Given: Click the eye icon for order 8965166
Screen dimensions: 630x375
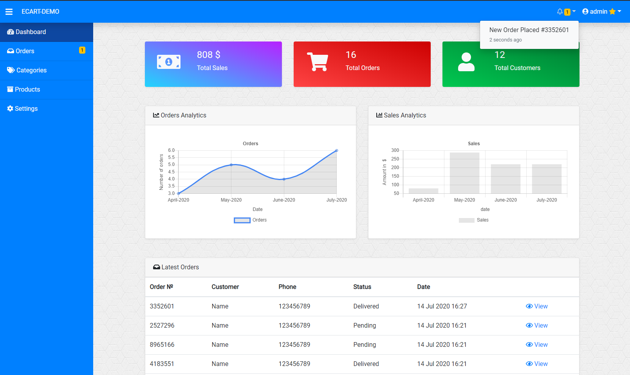Looking at the screenshot, I should pos(529,345).
